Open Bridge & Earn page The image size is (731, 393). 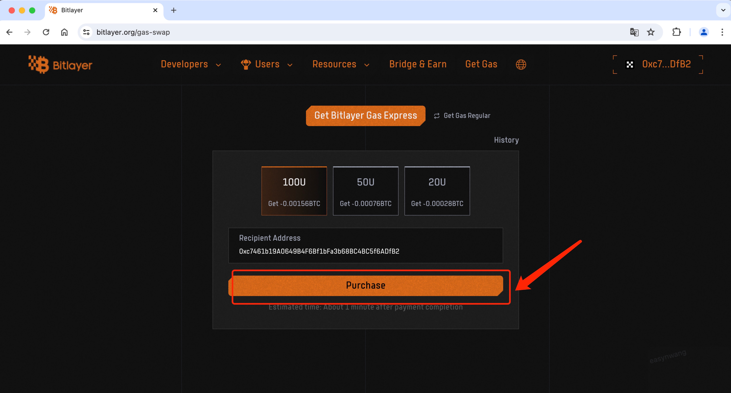click(x=418, y=64)
